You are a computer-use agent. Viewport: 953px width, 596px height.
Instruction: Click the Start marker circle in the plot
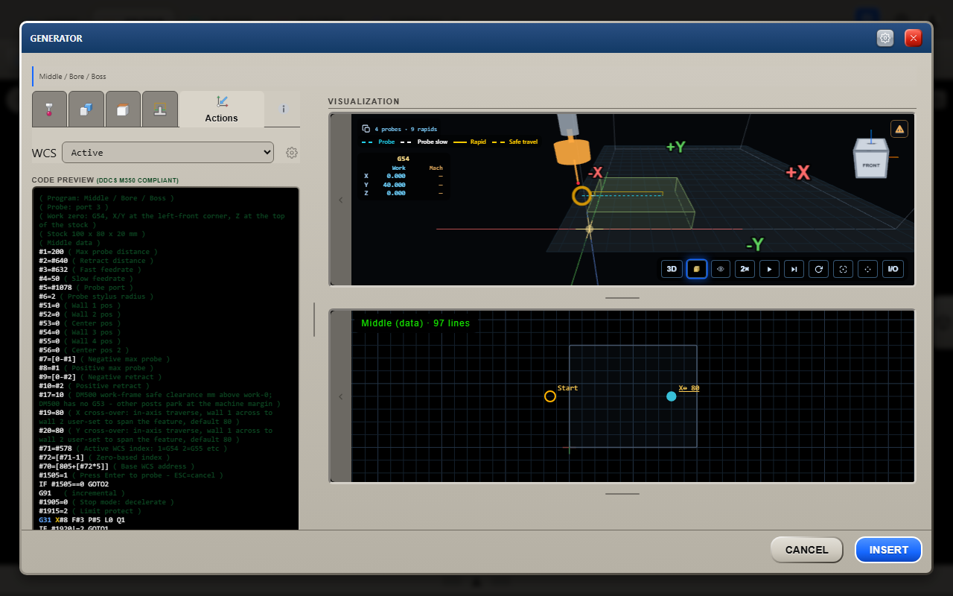tap(550, 396)
